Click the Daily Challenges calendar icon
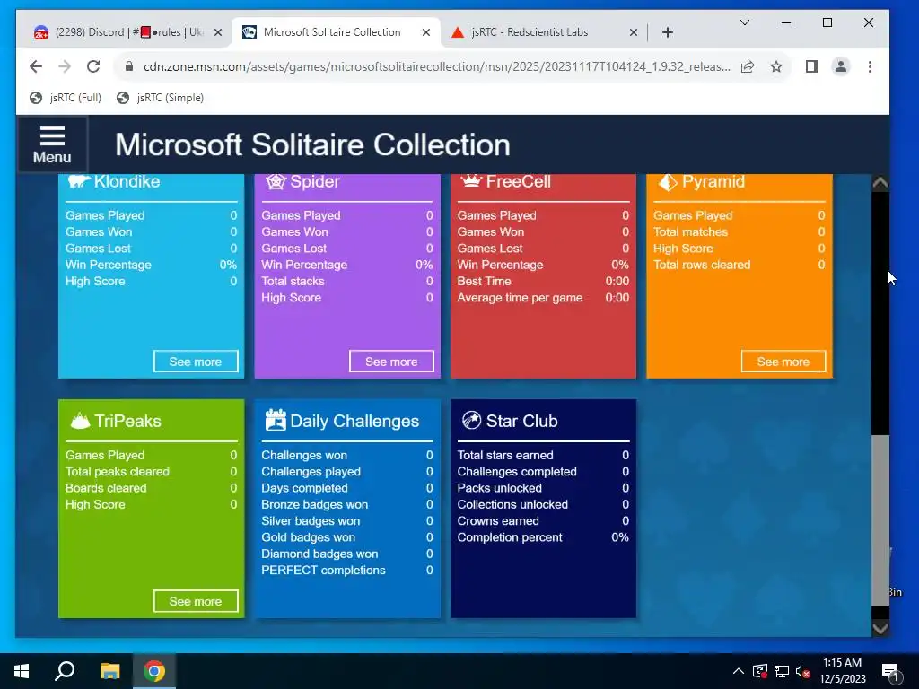919x689 pixels. pyautogui.click(x=275, y=420)
